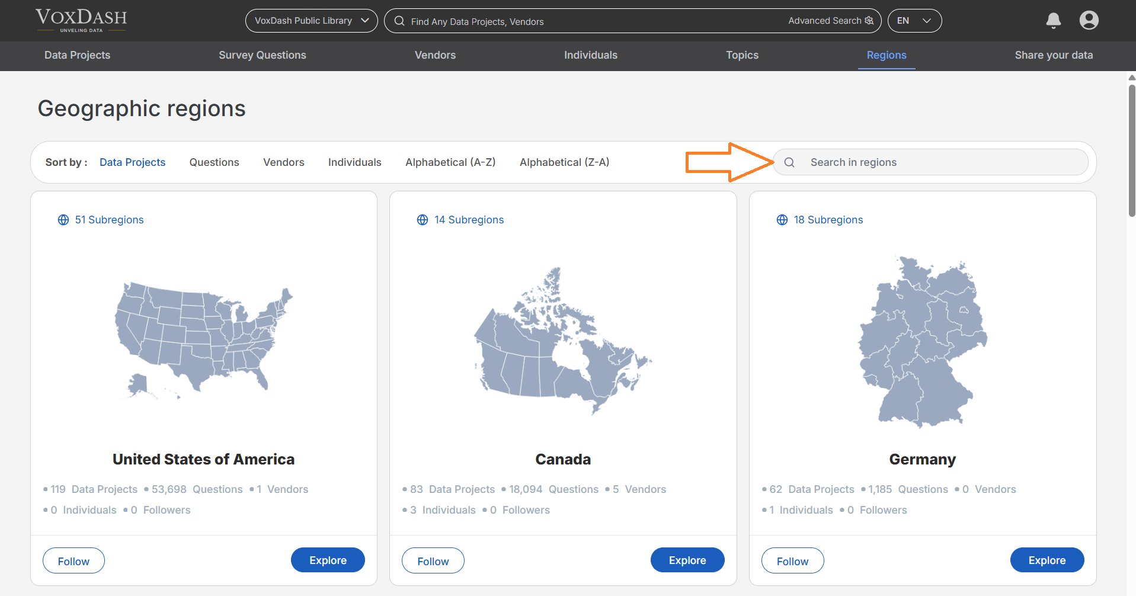
Task: Follow Germany
Action: pos(792,560)
